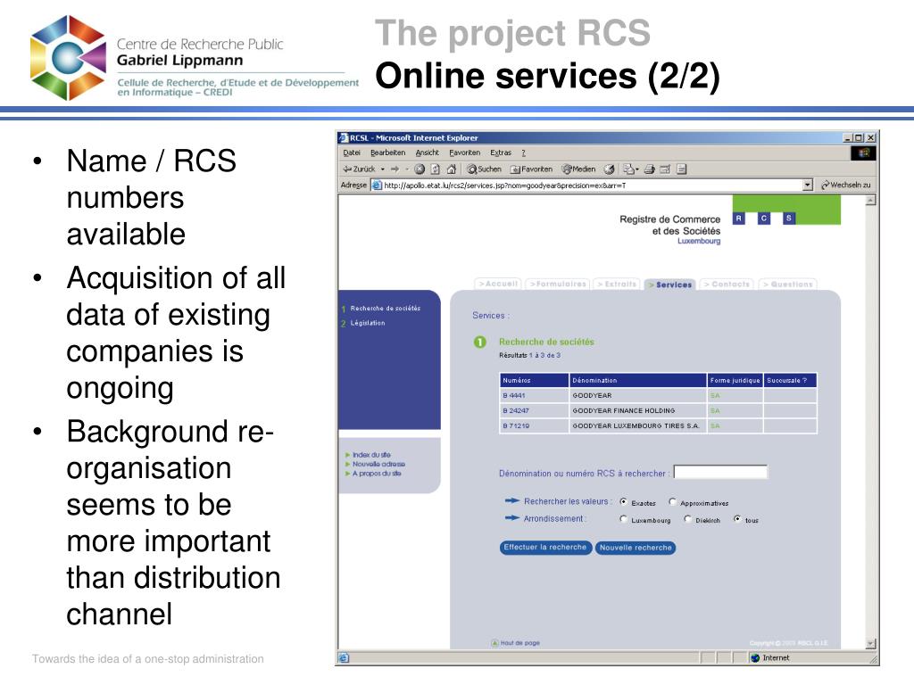Open the Extras menu

(500, 153)
